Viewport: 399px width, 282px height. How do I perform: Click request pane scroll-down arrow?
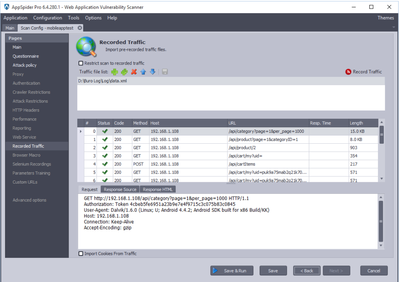(x=381, y=246)
